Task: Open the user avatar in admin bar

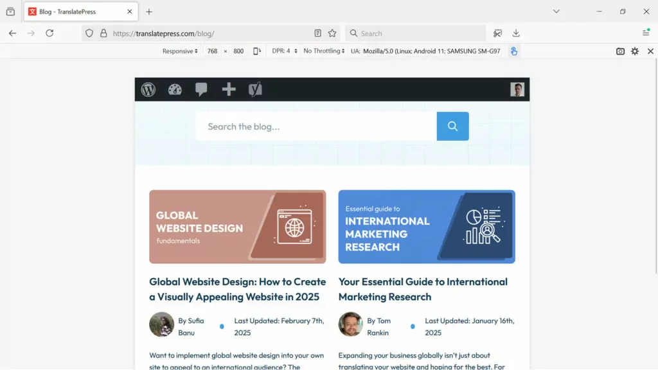Action: tap(517, 89)
